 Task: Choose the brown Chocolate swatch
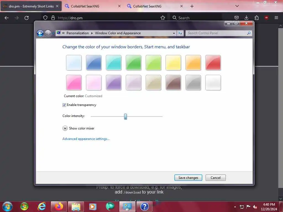[x=173, y=82]
